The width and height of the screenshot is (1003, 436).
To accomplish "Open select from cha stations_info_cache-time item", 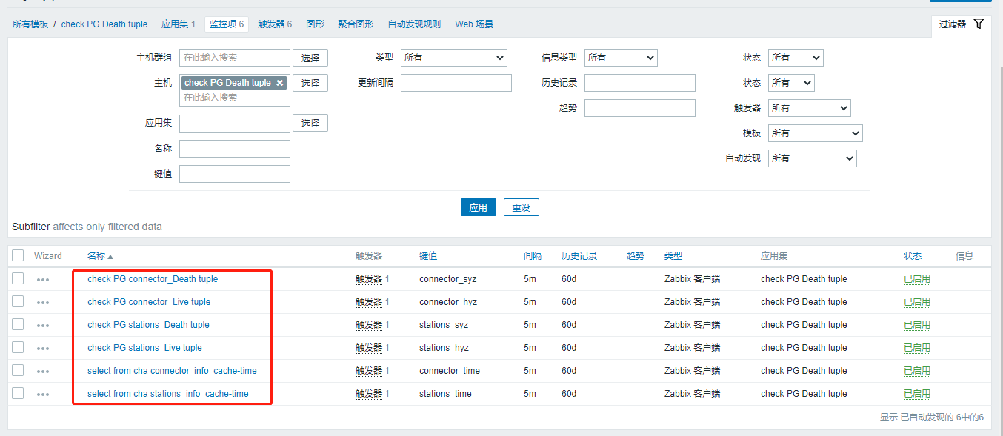I will coord(168,394).
